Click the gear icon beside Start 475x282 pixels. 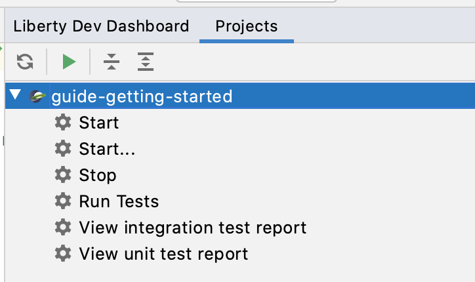point(63,123)
